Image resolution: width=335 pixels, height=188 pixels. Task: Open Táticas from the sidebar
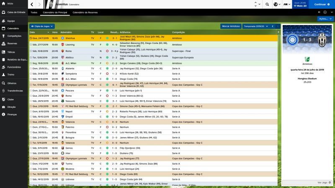(x=11, y=52)
